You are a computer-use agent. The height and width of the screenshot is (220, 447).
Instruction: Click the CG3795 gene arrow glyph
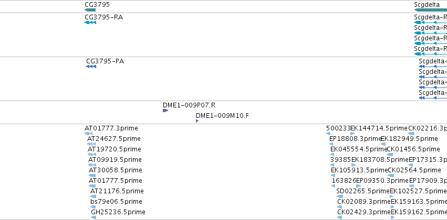(90, 10)
